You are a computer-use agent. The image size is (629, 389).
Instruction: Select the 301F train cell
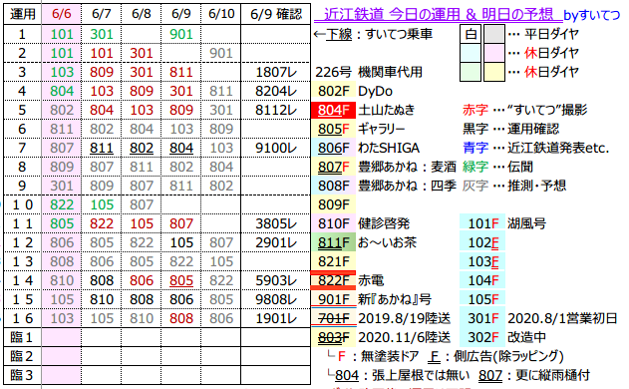click(x=482, y=318)
